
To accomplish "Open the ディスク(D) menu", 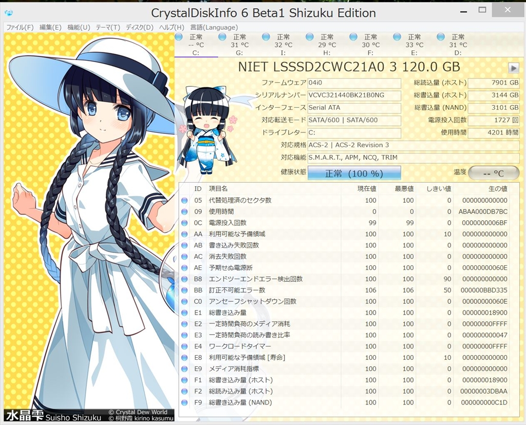I will click(x=140, y=28).
